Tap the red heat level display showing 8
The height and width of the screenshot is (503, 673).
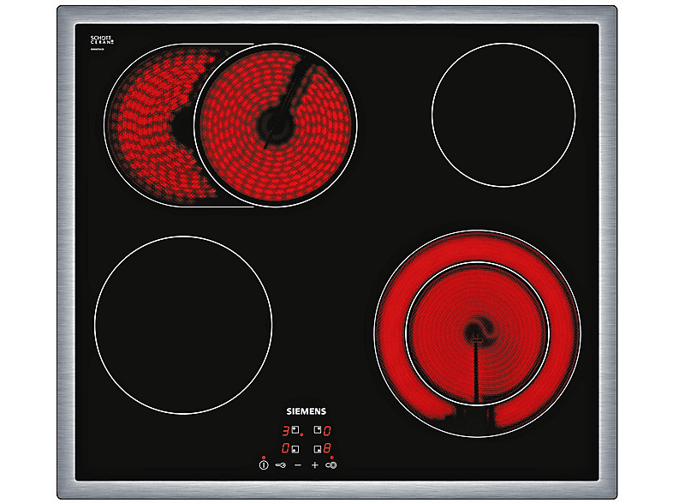coord(327,448)
